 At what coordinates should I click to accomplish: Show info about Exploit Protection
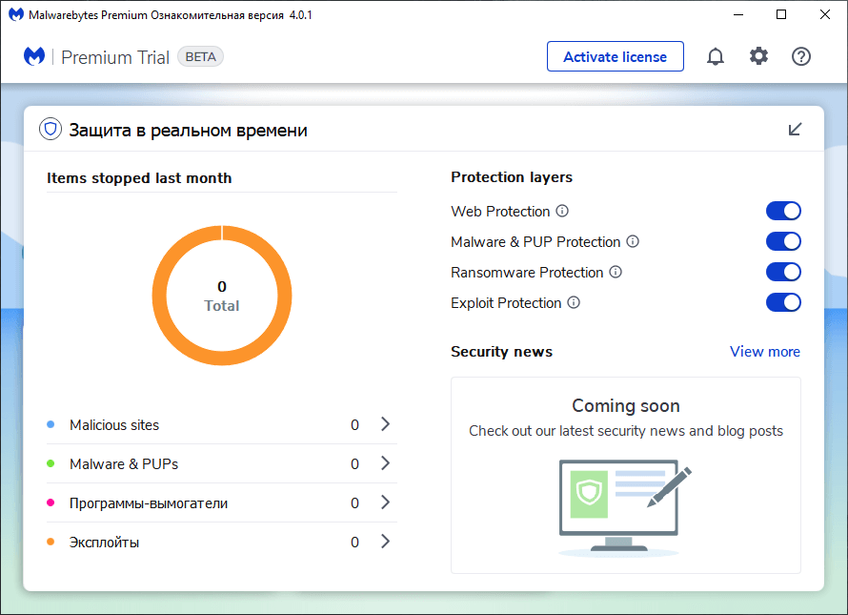pos(574,302)
